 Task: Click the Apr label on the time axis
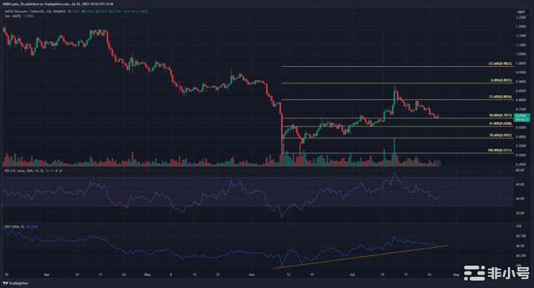[x=47, y=275]
